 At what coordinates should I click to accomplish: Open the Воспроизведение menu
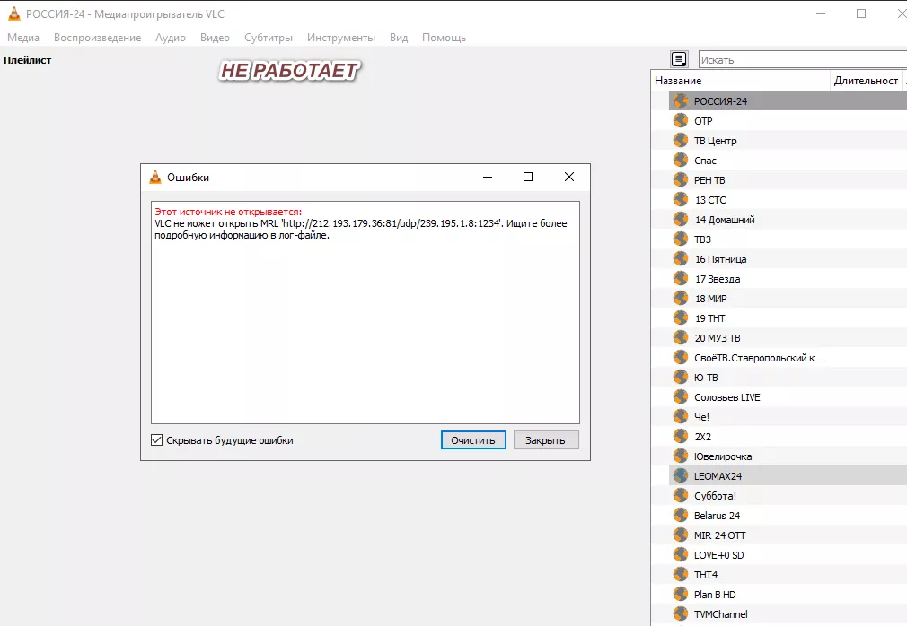click(x=97, y=38)
